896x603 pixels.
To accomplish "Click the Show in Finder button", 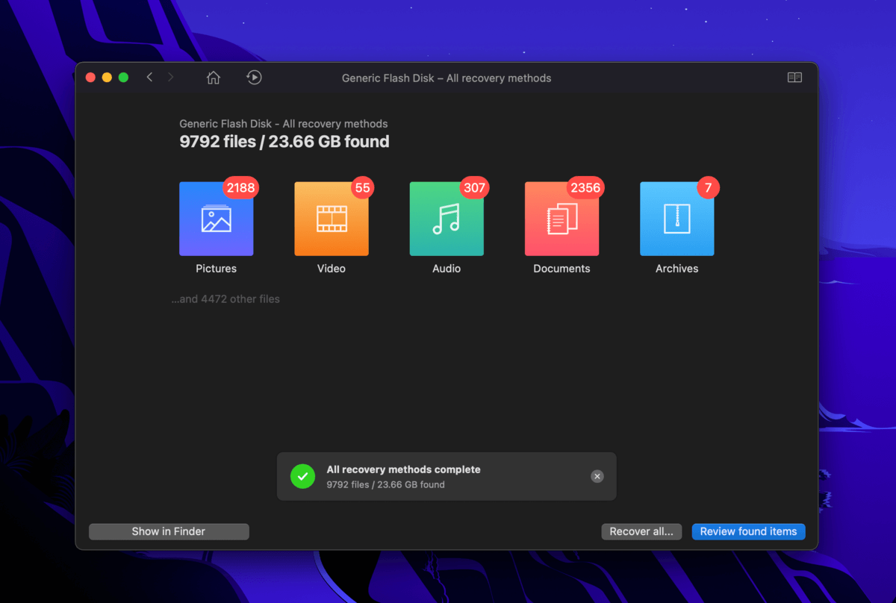I will point(169,531).
